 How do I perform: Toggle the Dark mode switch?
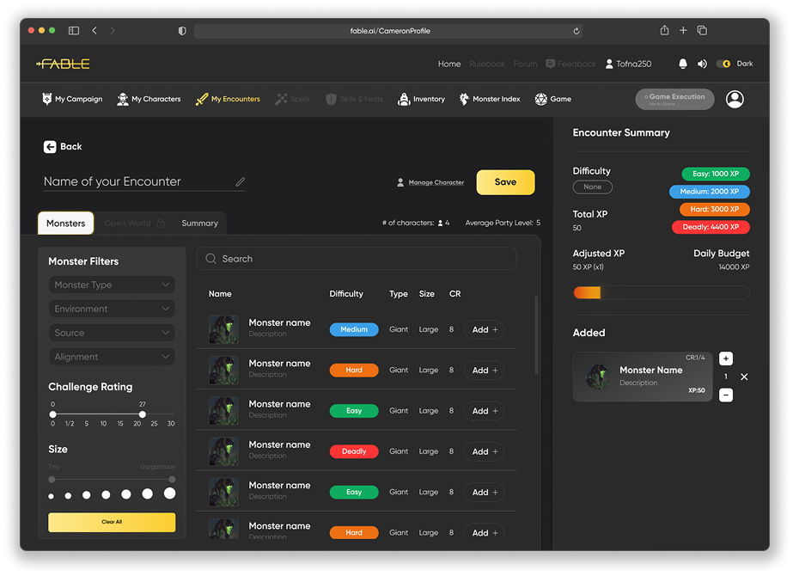click(x=724, y=64)
